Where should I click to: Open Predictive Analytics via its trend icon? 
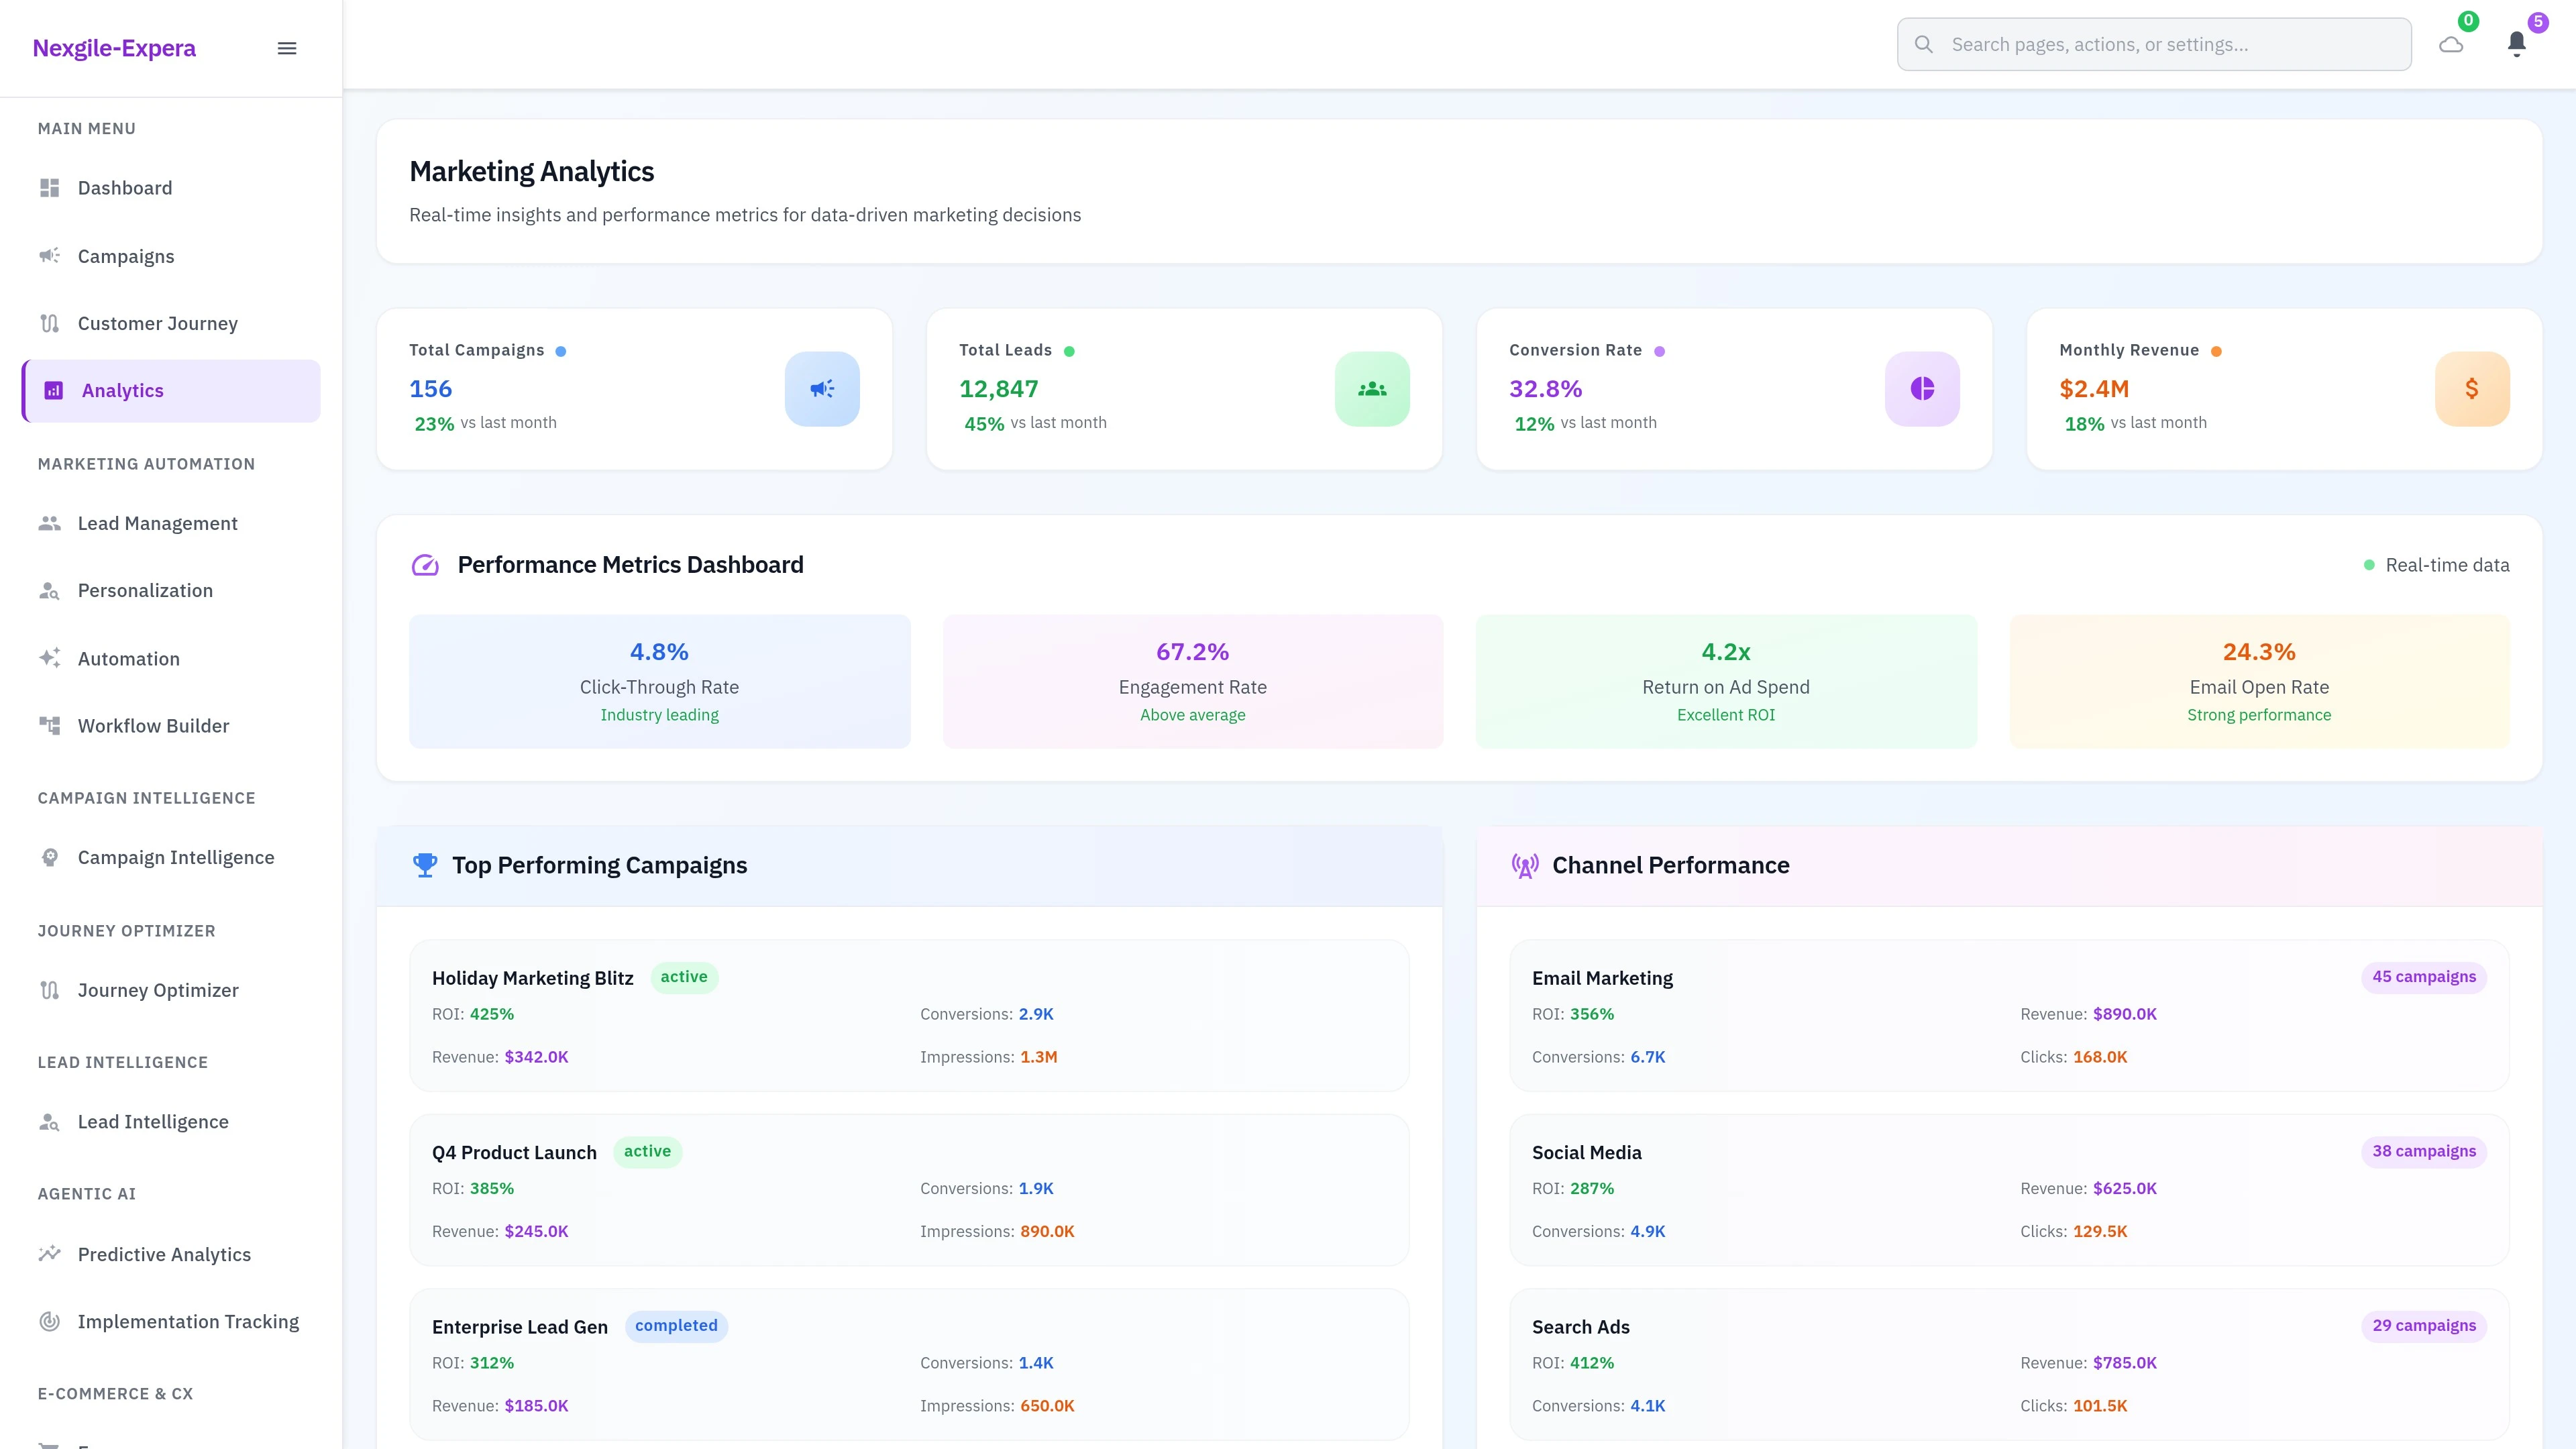[x=50, y=1253]
